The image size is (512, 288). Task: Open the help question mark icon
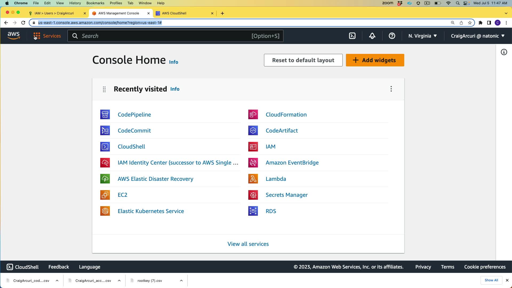[x=392, y=36]
